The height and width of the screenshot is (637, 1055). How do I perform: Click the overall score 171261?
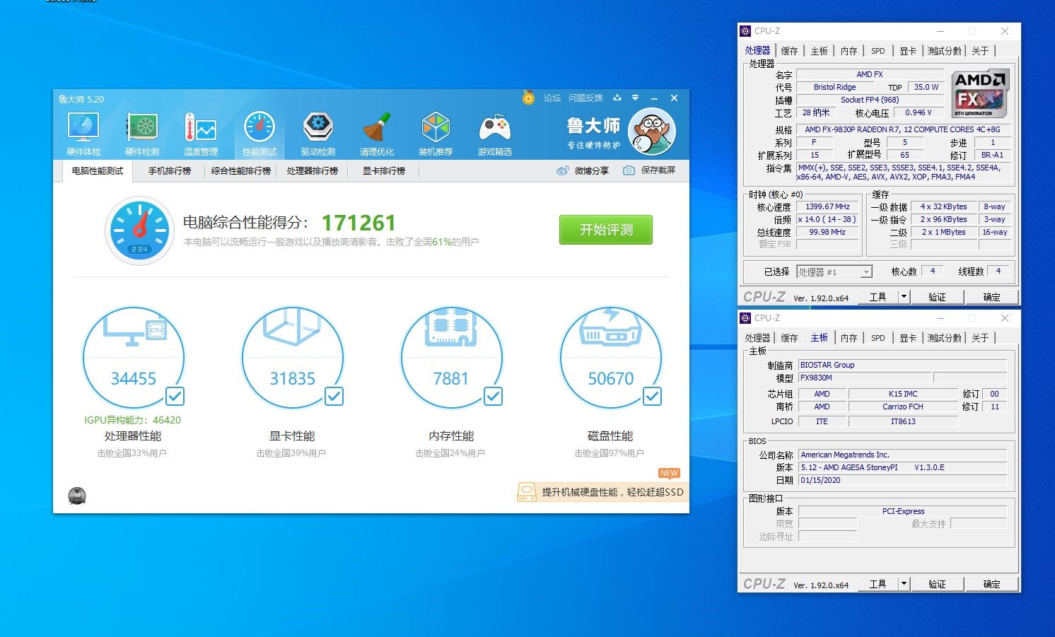359,223
